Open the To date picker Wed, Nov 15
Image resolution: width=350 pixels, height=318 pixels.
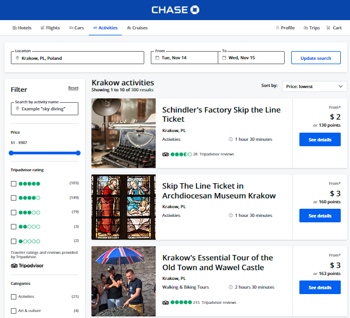point(251,58)
